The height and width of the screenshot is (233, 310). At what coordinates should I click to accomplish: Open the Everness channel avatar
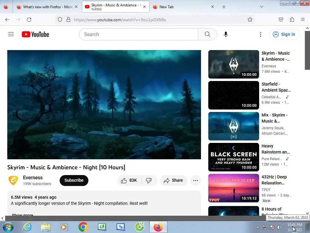[13, 180]
